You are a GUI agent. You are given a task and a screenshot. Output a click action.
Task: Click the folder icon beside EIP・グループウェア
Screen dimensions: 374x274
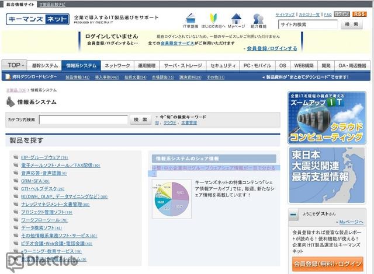[x=15, y=157]
